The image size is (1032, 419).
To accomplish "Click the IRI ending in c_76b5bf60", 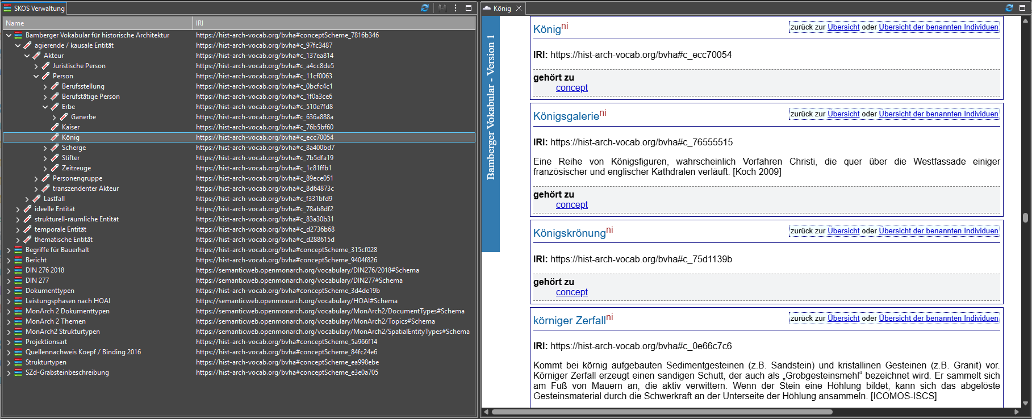I will click(x=265, y=127).
